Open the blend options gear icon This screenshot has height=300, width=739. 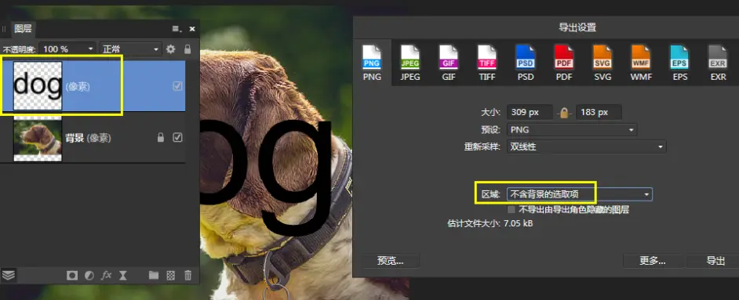(x=170, y=49)
